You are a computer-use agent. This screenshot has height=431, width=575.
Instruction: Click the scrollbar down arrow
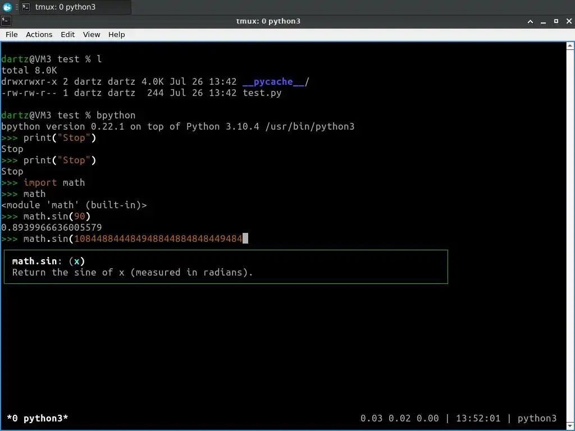click(x=571, y=427)
